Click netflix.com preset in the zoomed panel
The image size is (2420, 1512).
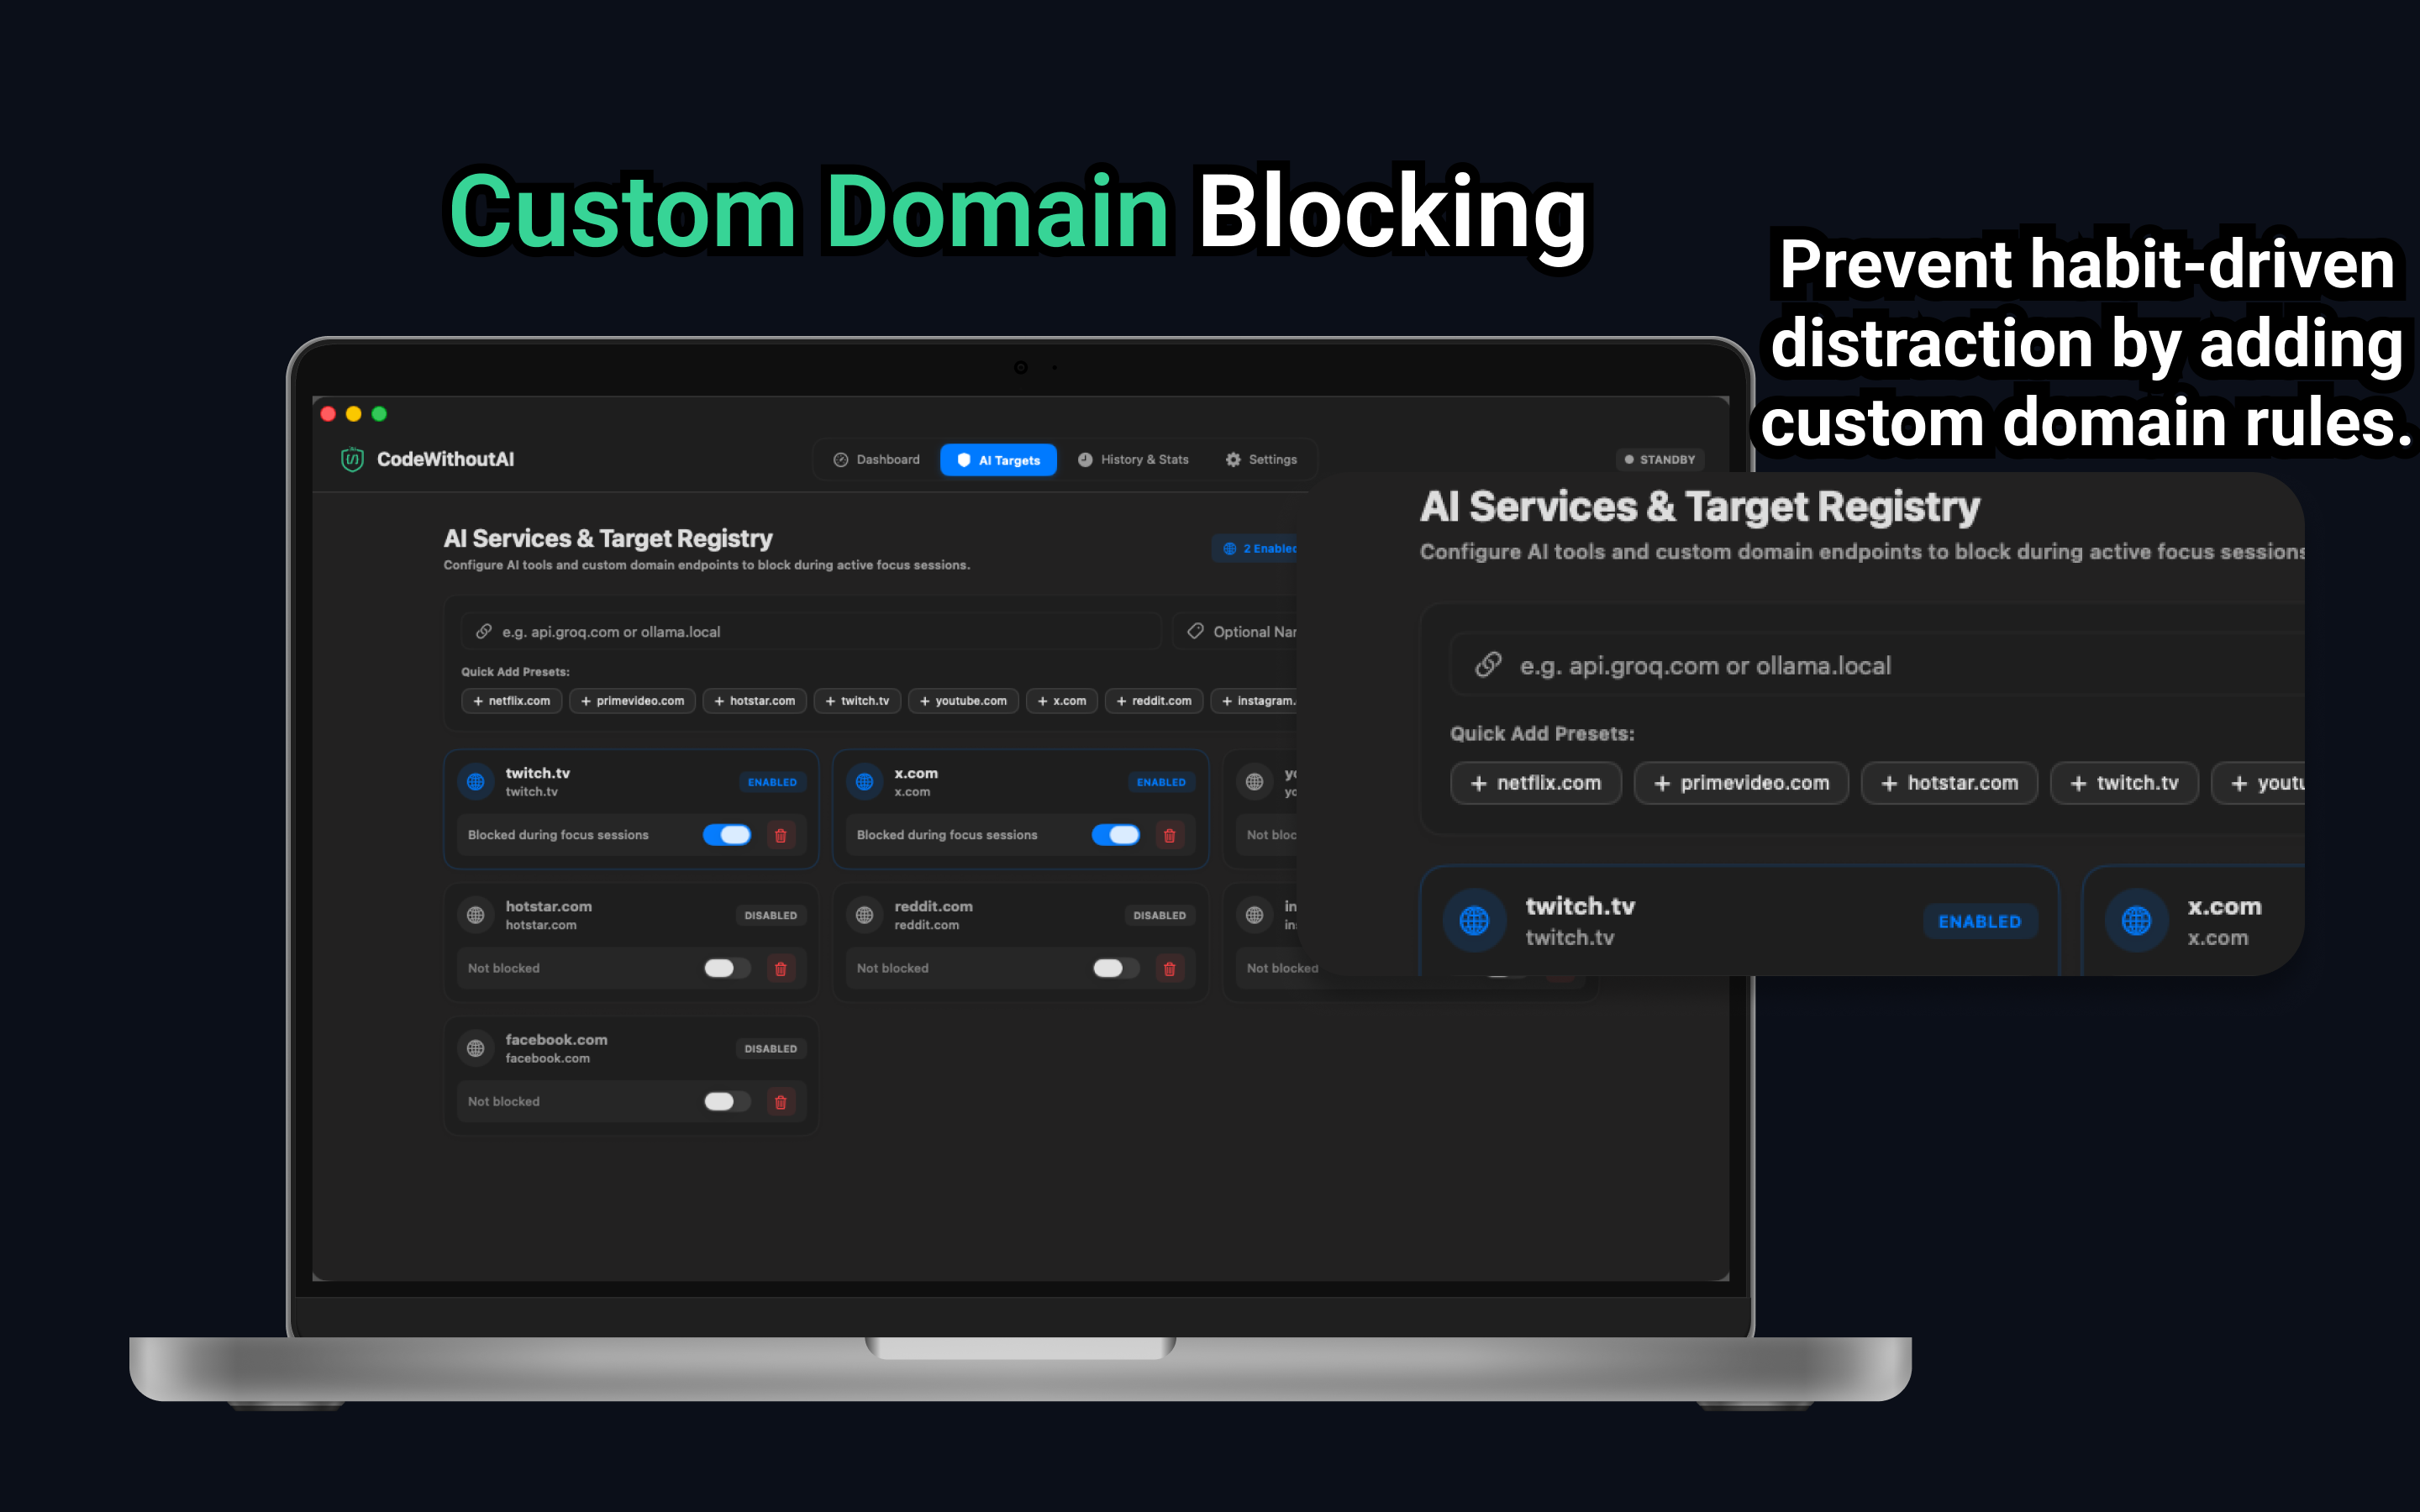[1536, 783]
